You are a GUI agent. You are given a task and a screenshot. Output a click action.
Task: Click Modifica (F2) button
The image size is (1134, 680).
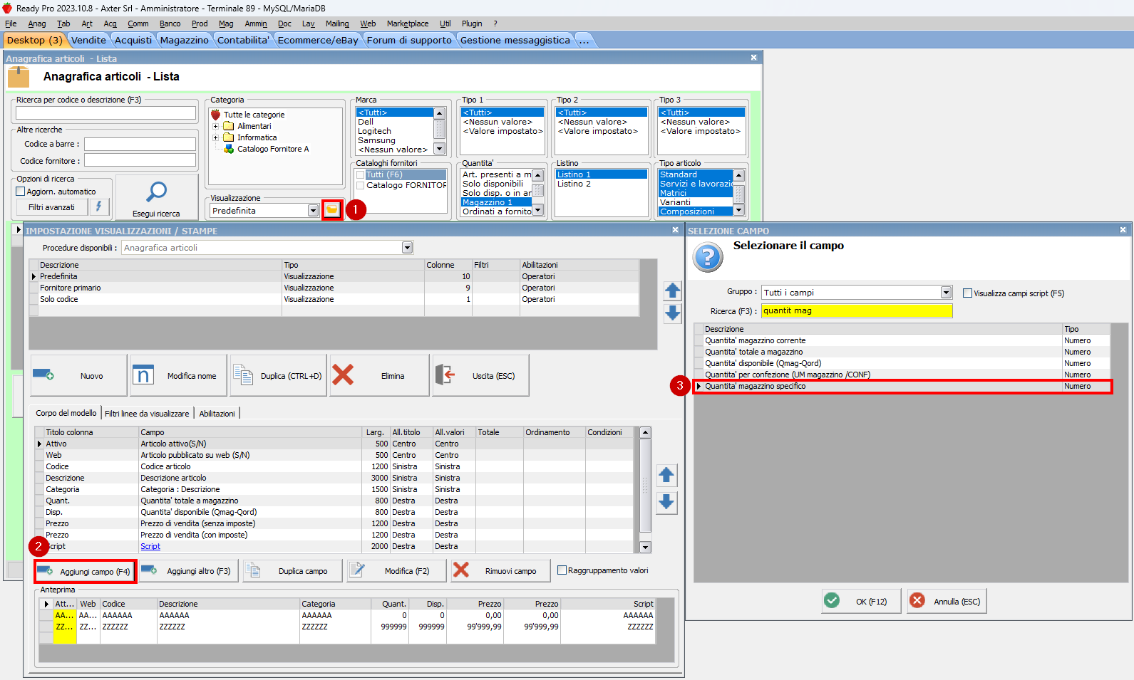click(x=396, y=571)
